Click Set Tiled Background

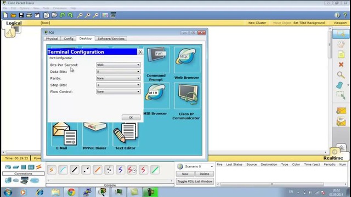click(309, 23)
